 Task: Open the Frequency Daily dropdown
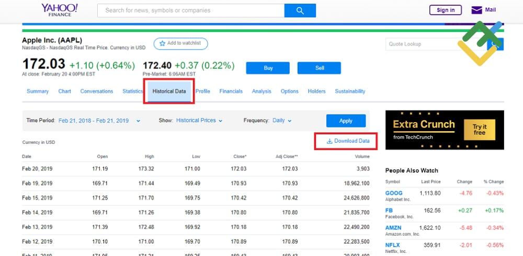click(282, 121)
